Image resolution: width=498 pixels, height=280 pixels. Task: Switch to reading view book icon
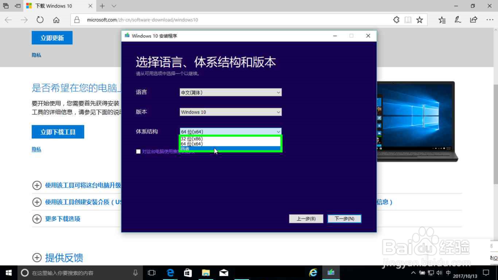coord(408,20)
